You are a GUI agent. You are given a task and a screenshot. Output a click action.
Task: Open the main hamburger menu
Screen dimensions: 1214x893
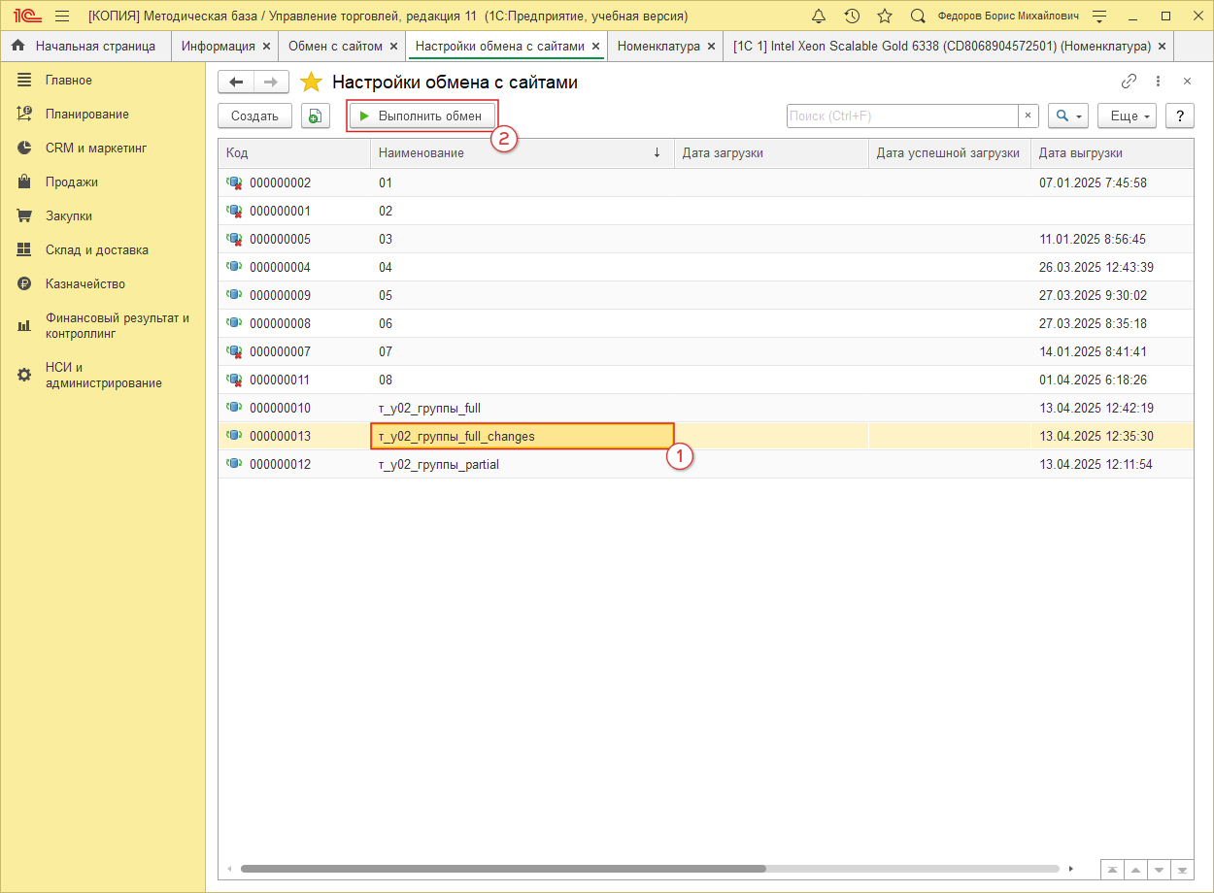(62, 17)
